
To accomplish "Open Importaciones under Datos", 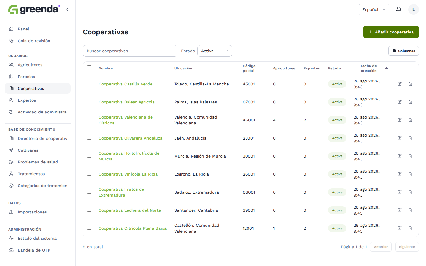I will pos(38,212).
